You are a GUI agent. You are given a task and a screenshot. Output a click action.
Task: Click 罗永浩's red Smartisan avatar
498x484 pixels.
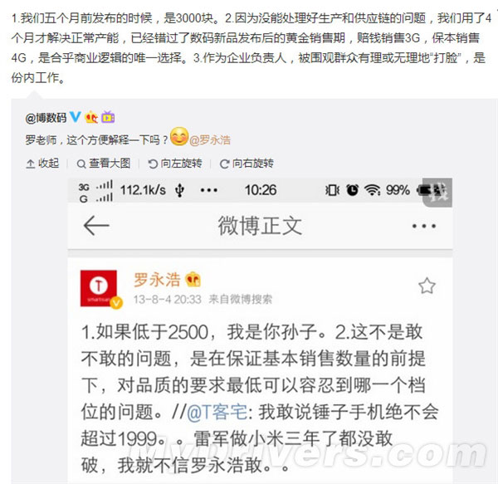point(99,288)
